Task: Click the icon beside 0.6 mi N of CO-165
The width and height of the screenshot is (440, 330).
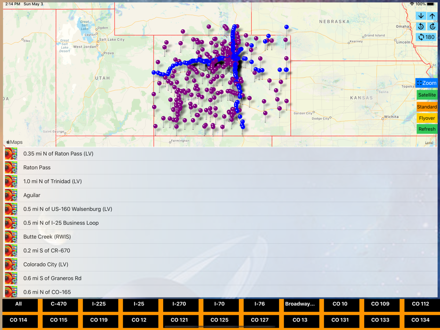Action: coord(11,292)
